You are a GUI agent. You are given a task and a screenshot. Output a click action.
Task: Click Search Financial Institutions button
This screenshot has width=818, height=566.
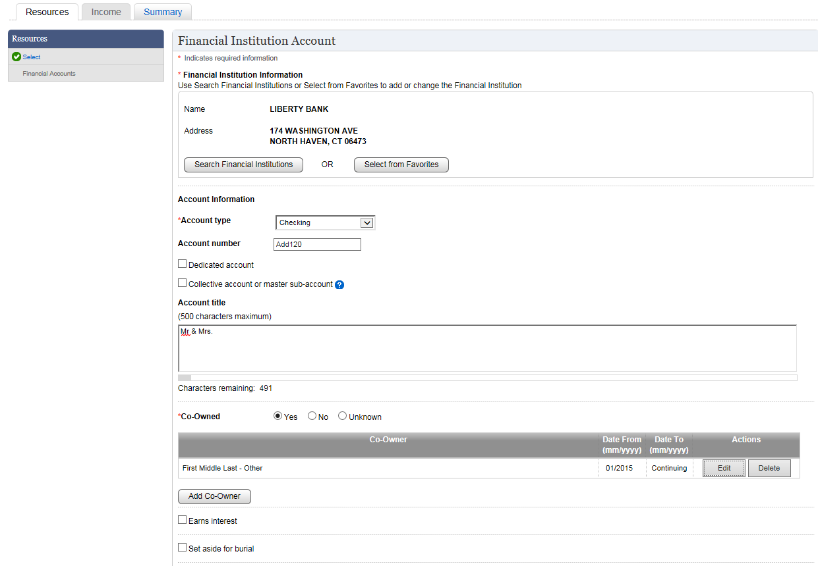pyautogui.click(x=243, y=165)
